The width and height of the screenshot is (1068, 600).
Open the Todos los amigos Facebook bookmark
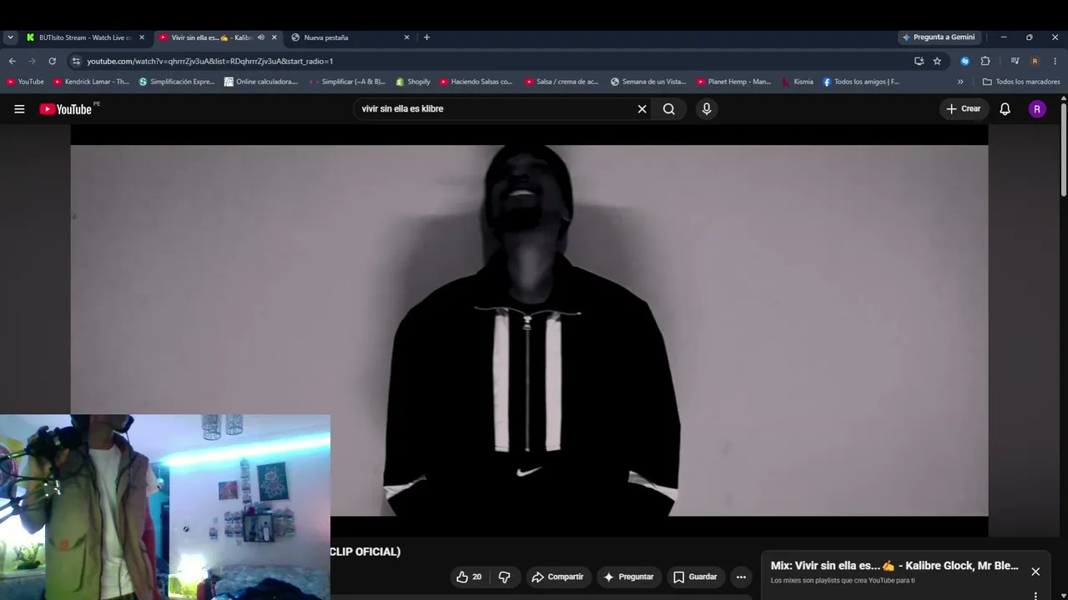[x=860, y=82]
